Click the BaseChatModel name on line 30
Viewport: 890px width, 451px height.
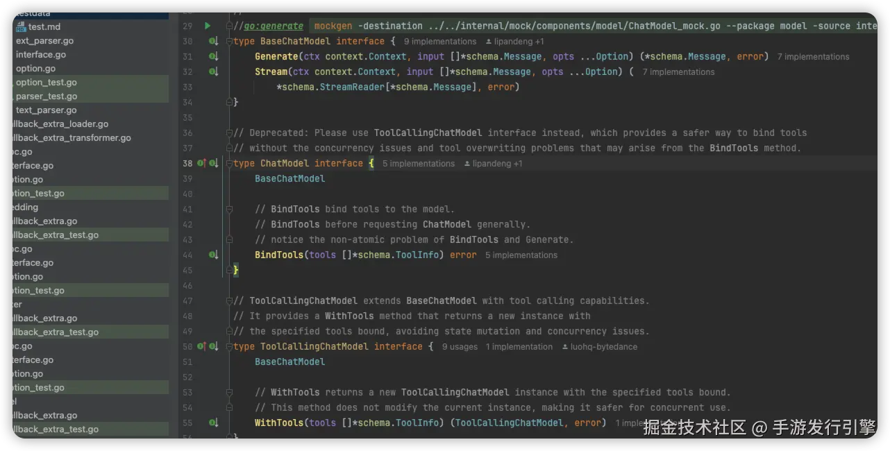click(x=295, y=42)
